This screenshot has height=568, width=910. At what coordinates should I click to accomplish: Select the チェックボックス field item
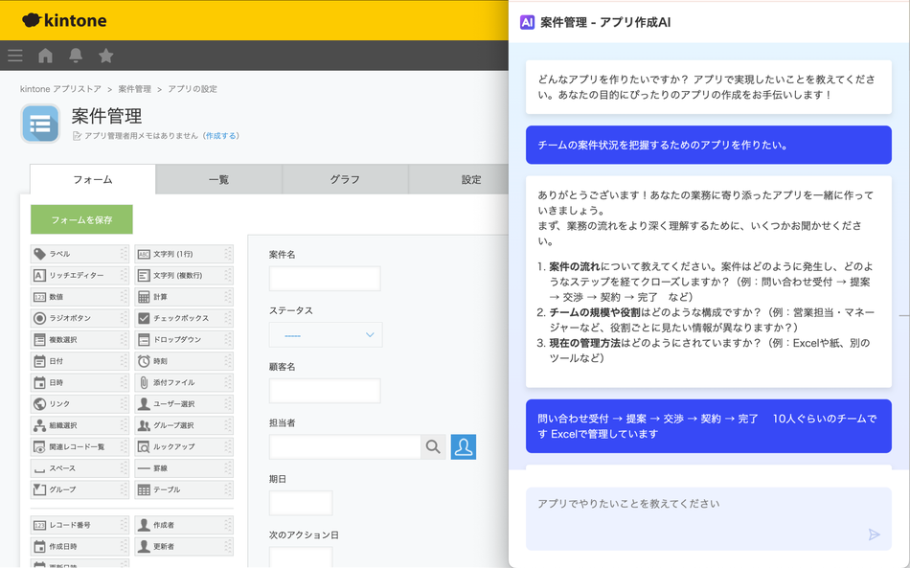184,319
